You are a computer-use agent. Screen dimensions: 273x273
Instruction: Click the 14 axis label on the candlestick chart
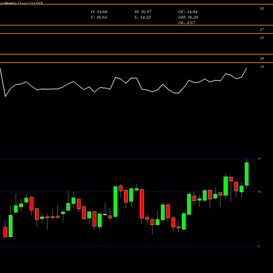pyautogui.click(x=259, y=192)
